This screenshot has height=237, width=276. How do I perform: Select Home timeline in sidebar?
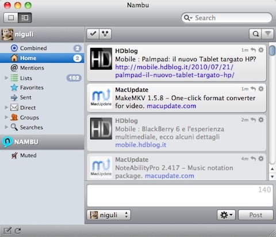click(42, 58)
